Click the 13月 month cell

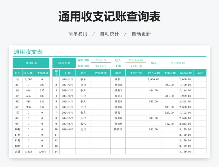[x=18, y=146]
